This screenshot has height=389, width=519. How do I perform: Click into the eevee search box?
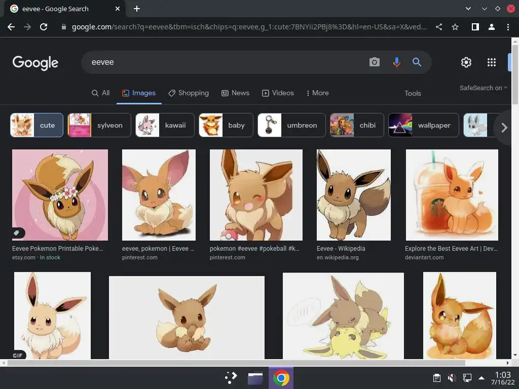(x=225, y=62)
